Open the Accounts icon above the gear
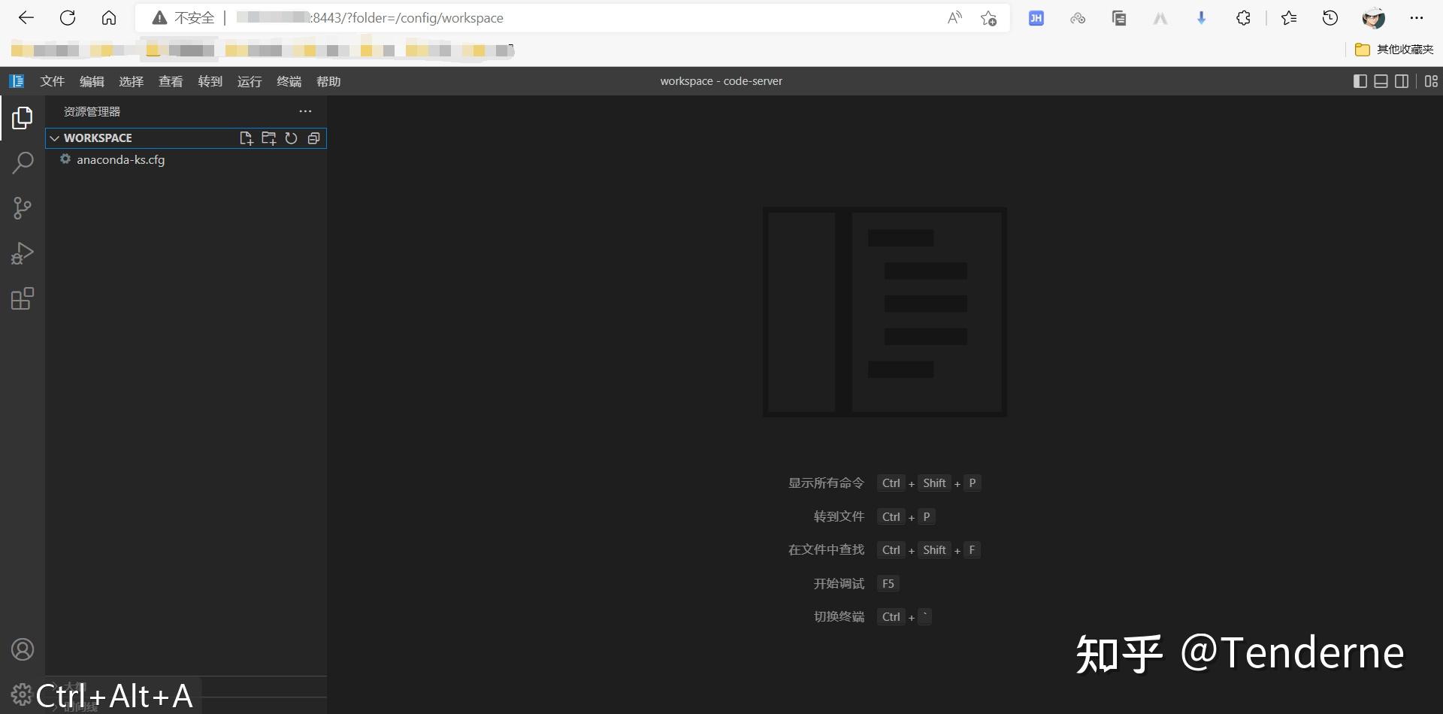The width and height of the screenshot is (1443, 714). point(22,649)
